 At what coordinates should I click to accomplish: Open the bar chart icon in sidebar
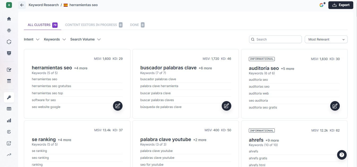tap(9, 120)
